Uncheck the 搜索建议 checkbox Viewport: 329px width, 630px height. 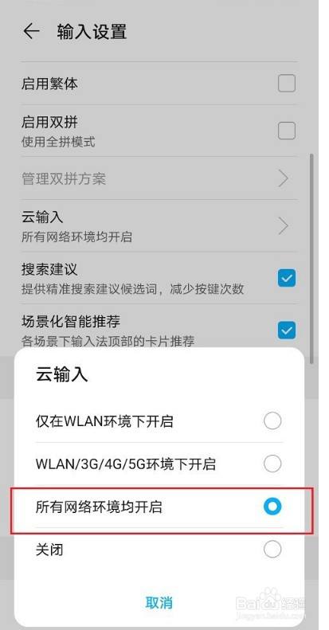[287, 278]
